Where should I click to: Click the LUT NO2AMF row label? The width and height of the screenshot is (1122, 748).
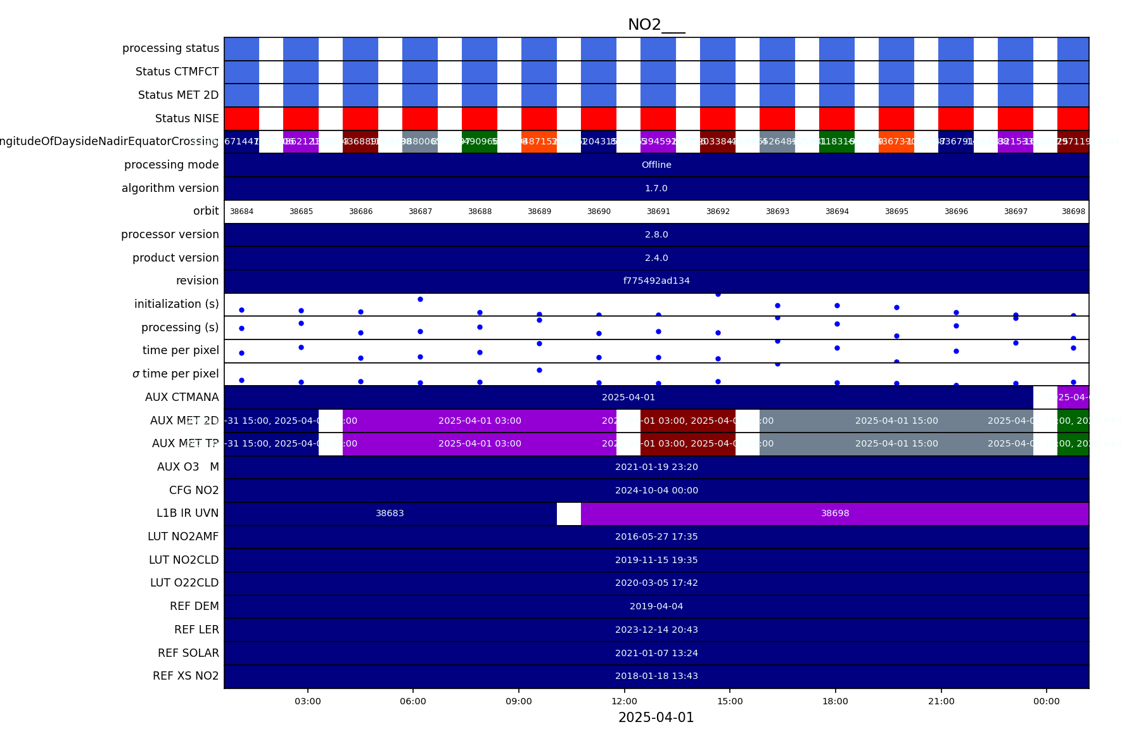(x=183, y=537)
